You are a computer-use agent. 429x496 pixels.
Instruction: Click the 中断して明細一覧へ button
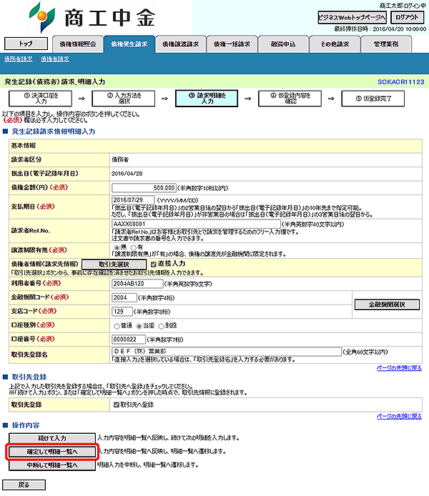click(52, 465)
